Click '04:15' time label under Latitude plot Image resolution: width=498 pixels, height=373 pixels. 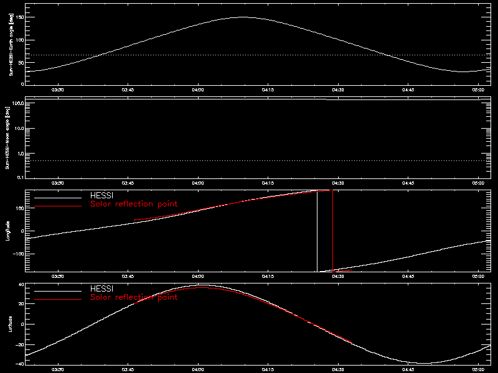[268, 370]
